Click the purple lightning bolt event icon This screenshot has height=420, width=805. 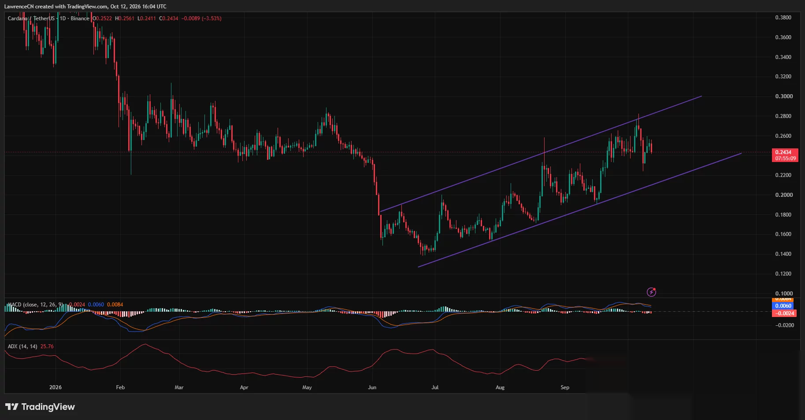coord(651,292)
